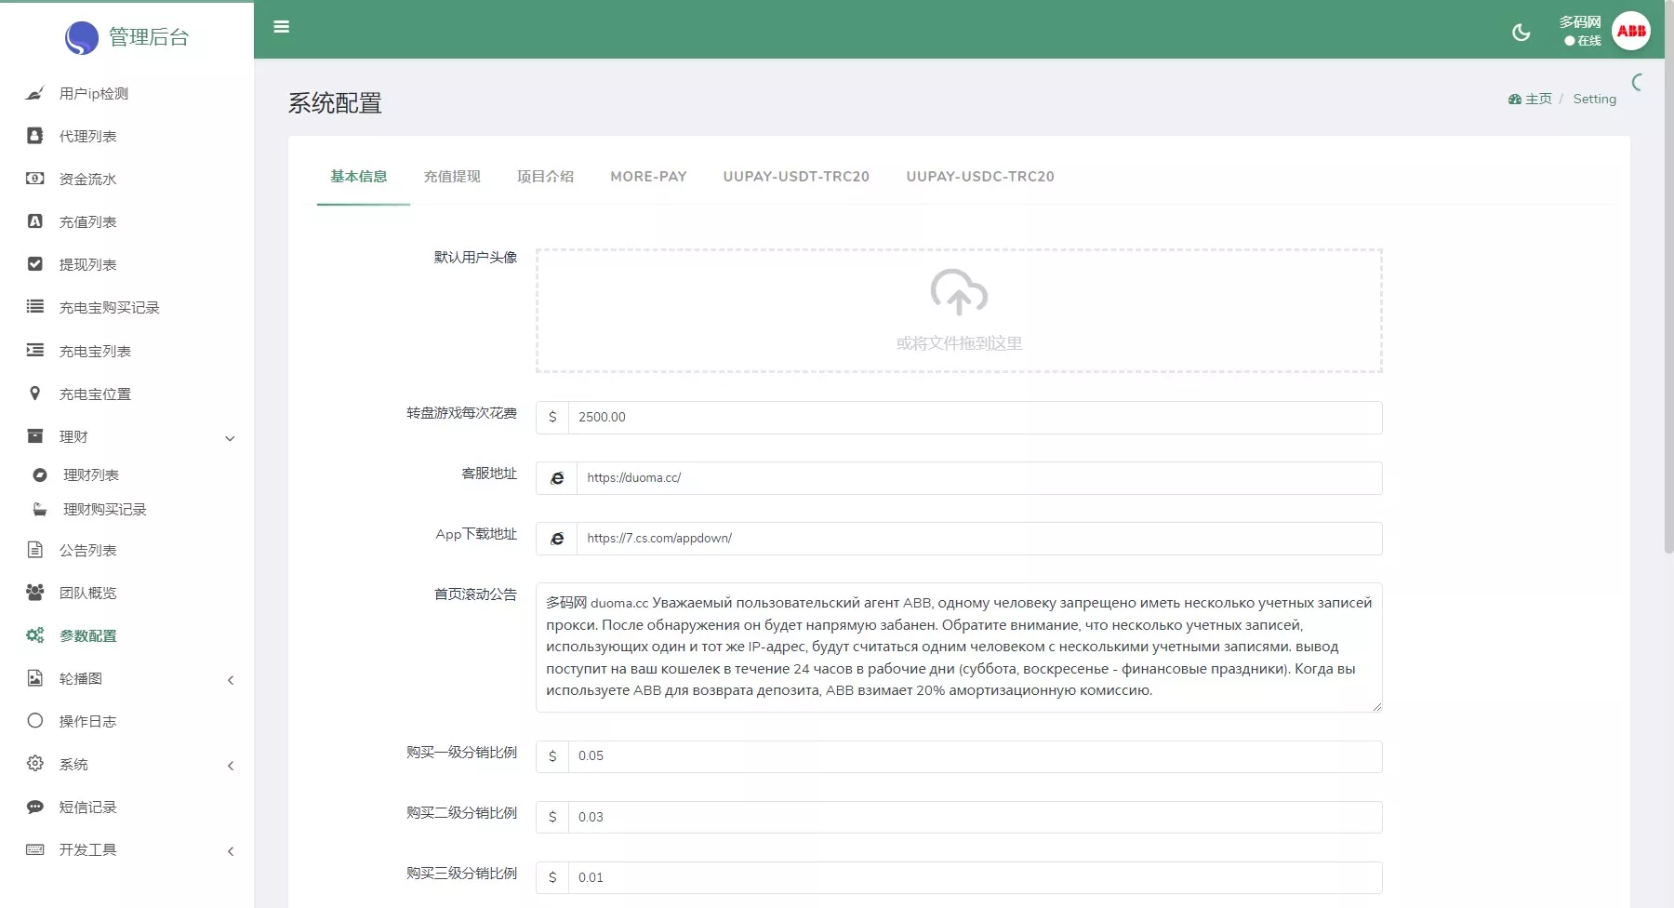This screenshot has width=1674, height=908.
Task: Switch to the 充值提现 tab
Action: click(452, 177)
